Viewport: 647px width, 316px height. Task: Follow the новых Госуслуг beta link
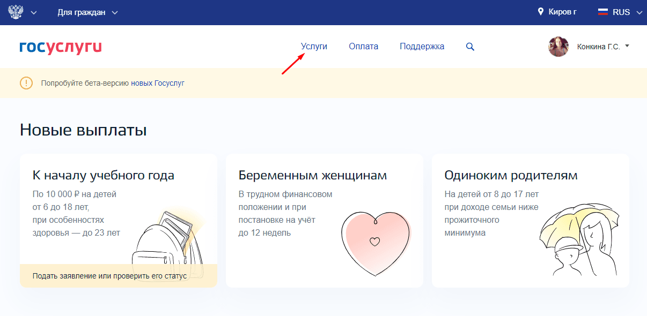point(158,83)
